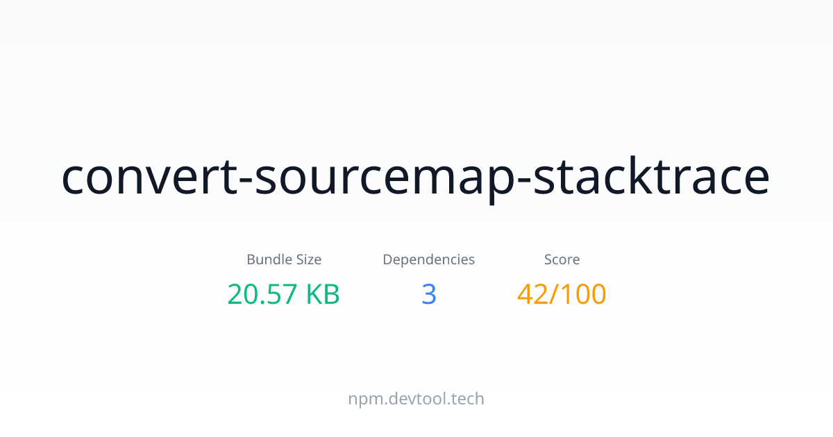The image size is (833, 437).
Task: Click the npm.devtool.tech footer text
Action: click(x=416, y=399)
